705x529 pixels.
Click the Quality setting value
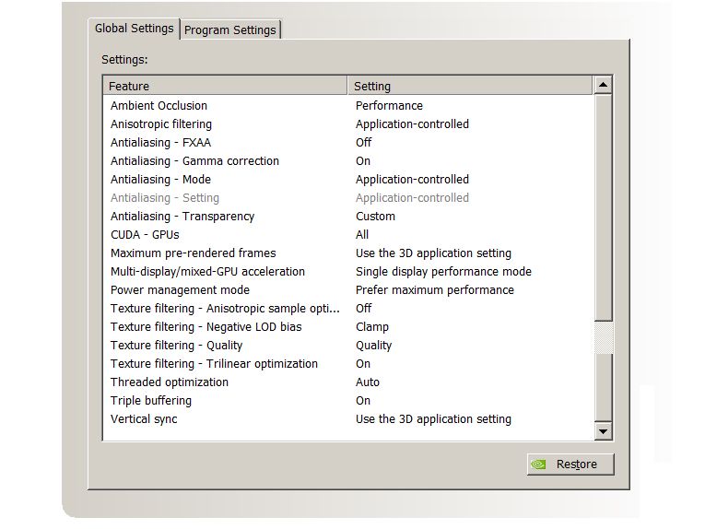click(373, 346)
